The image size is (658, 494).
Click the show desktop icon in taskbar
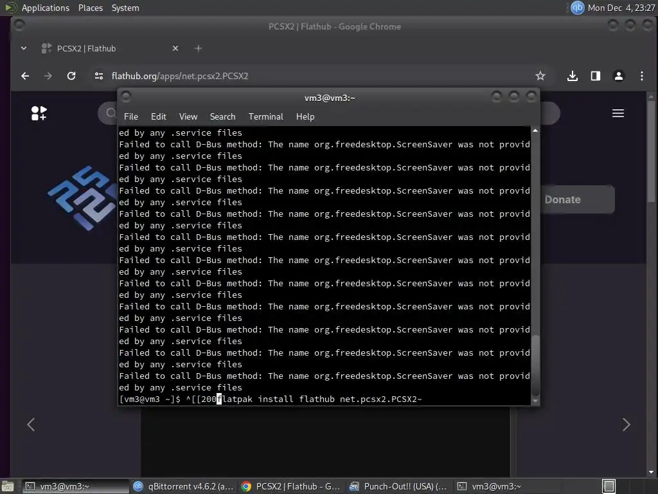(x=8, y=486)
